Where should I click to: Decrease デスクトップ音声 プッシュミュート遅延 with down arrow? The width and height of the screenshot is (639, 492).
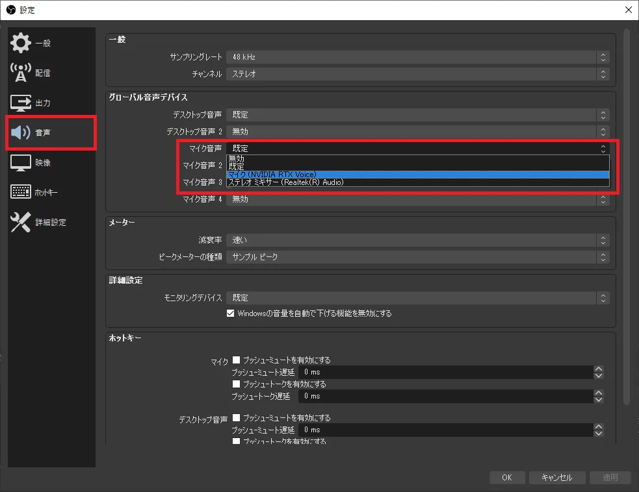click(x=598, y=434)
